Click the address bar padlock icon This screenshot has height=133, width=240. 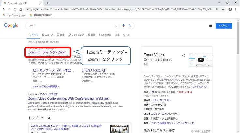pos(28,9)
